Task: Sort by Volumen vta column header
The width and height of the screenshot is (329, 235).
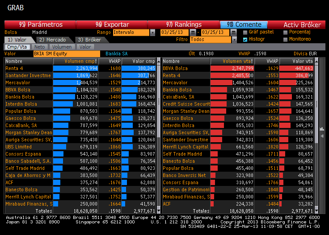Action: [232, 61]
